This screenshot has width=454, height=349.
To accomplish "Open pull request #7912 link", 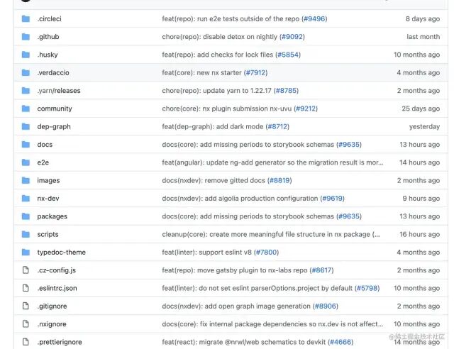I will click(255, 72).
